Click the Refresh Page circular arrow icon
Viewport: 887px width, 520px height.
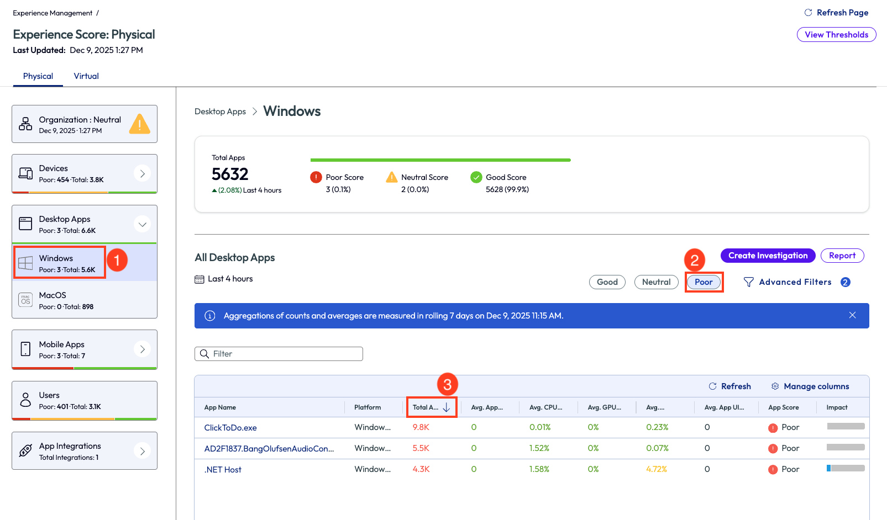pos(808,13)
